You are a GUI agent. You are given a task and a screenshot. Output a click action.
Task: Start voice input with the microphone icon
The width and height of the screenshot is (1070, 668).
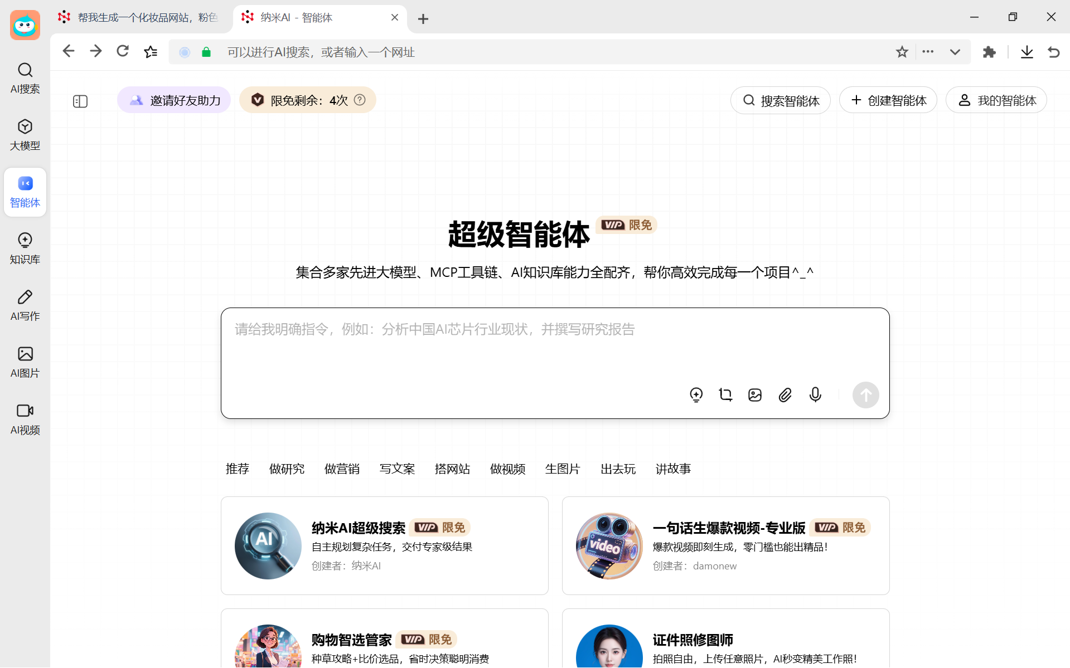coord(815,395)
